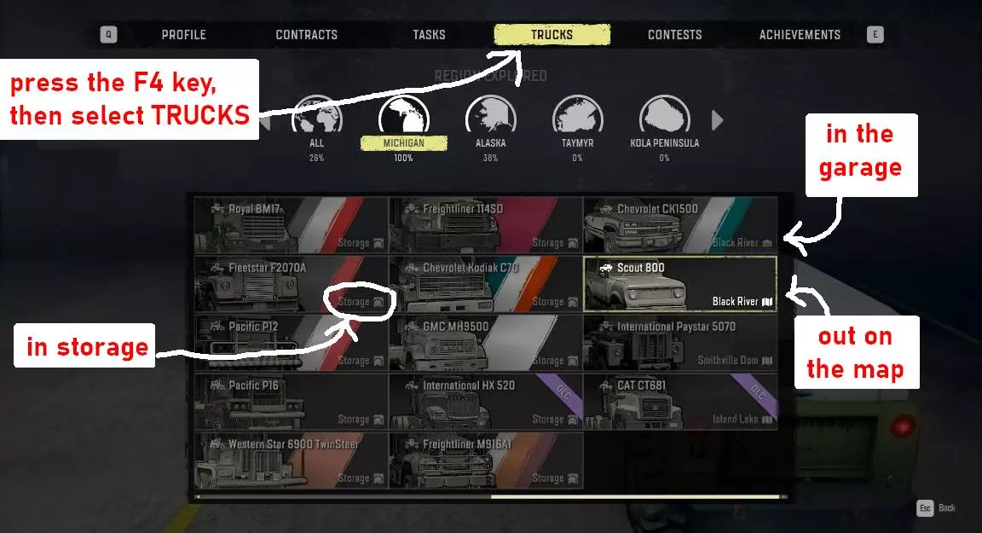Click the truck list horizontal scrollbar
The image size is (982, 533).
490,496
